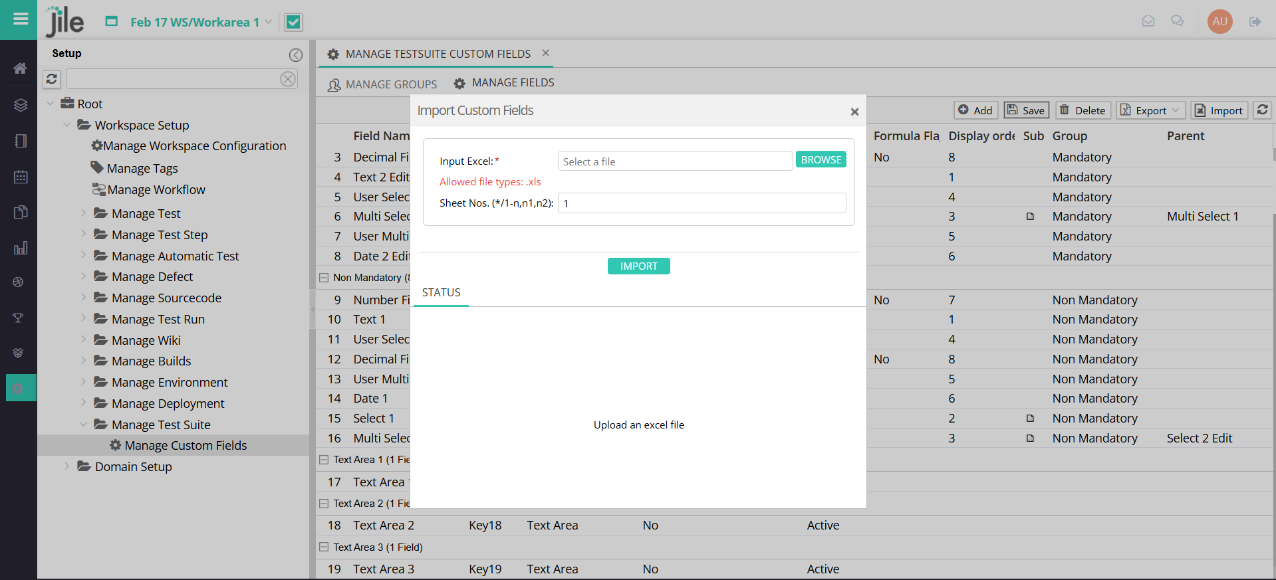Open the Export dropdown arrow
The image size is (1276, 580).
pyautogui.click(x=1176, y=110)
